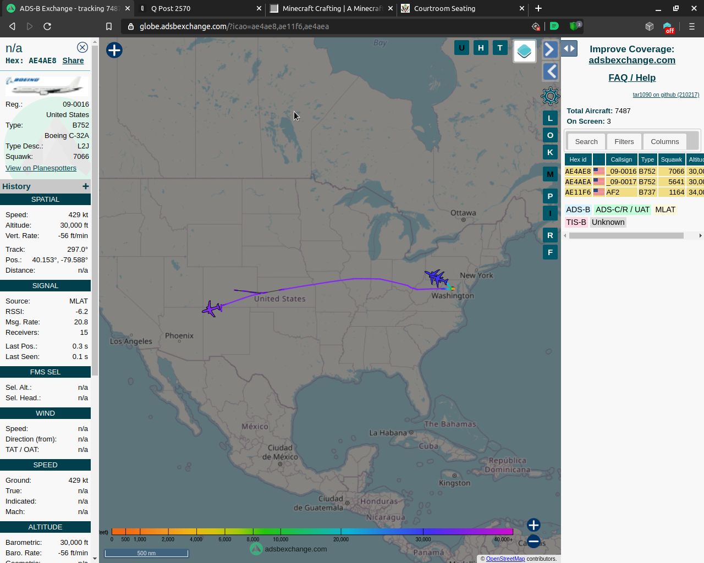Sort table by Hex id column
Screen dimensions: 704x563
tap(578, 159)
